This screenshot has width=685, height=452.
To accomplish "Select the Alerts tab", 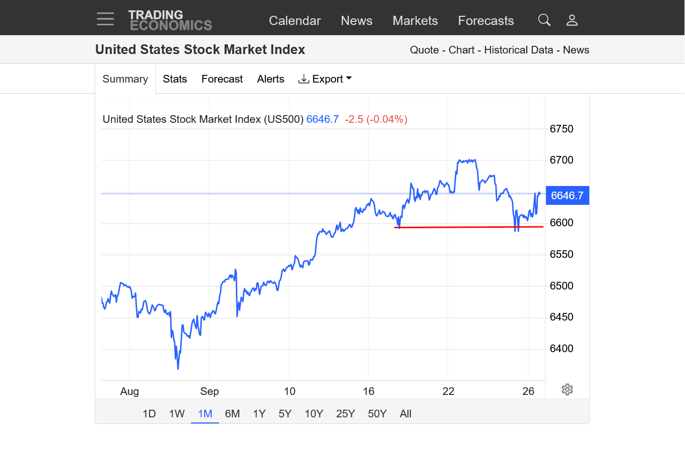I will (270, 79).
